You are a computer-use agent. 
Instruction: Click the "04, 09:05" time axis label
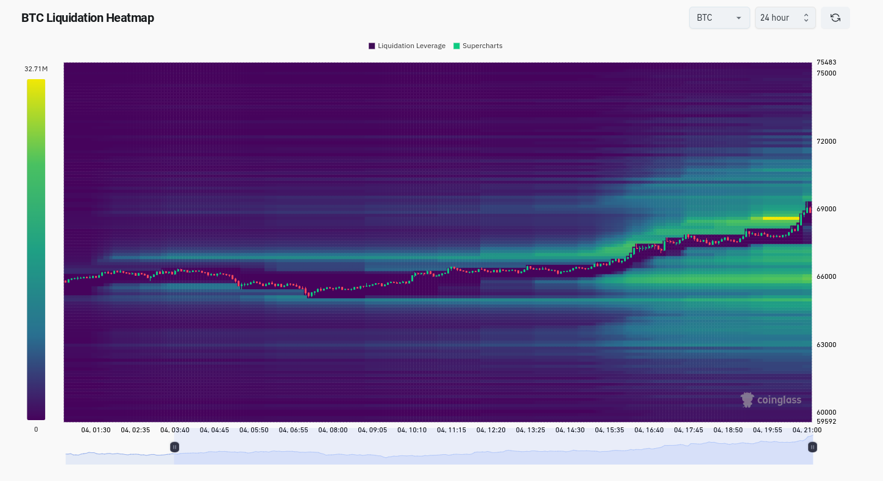pyautogui.click(x=372, y=430)
